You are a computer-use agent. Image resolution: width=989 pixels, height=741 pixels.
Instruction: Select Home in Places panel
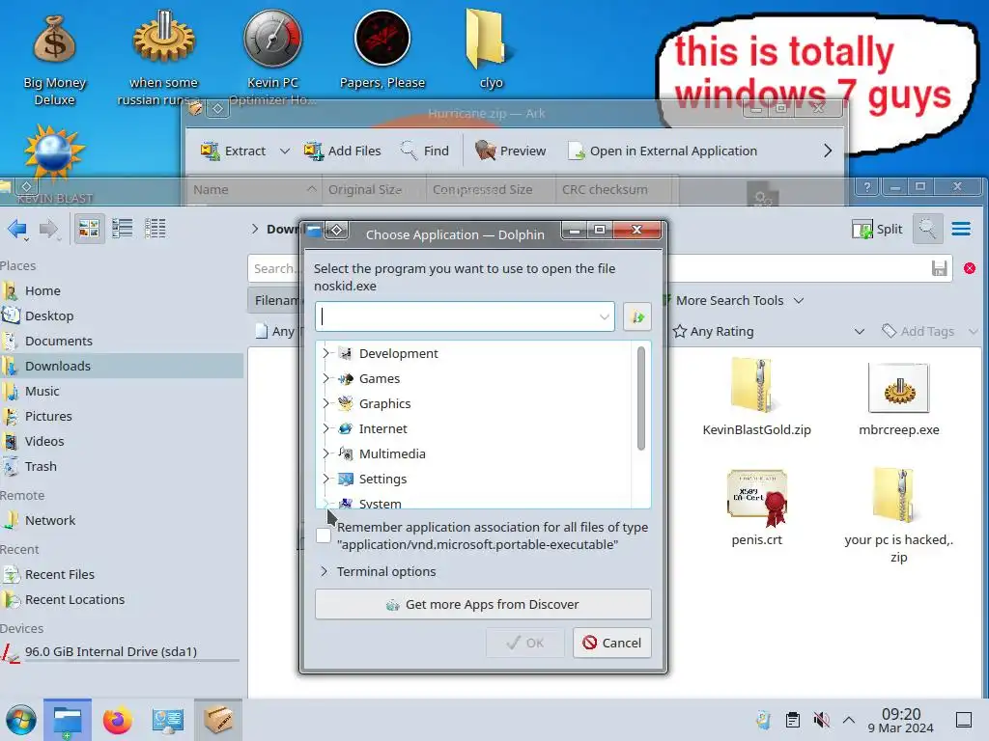[x=122, y=291]
